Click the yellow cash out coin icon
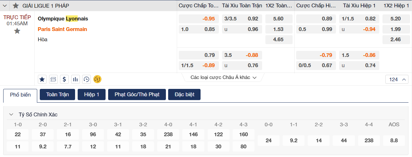The image size is (412, 157). 97,79
